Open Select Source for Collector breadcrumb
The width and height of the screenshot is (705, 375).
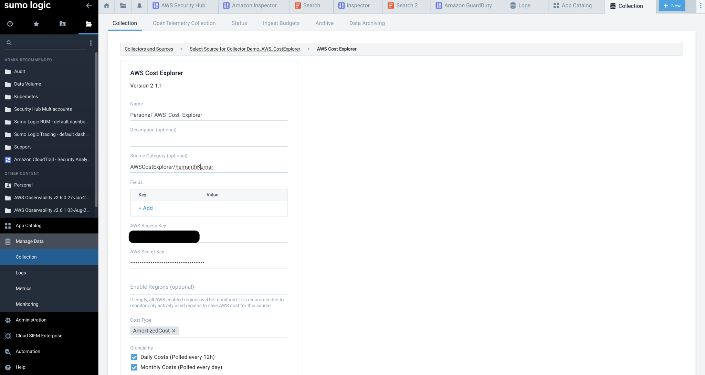[245, 49]
